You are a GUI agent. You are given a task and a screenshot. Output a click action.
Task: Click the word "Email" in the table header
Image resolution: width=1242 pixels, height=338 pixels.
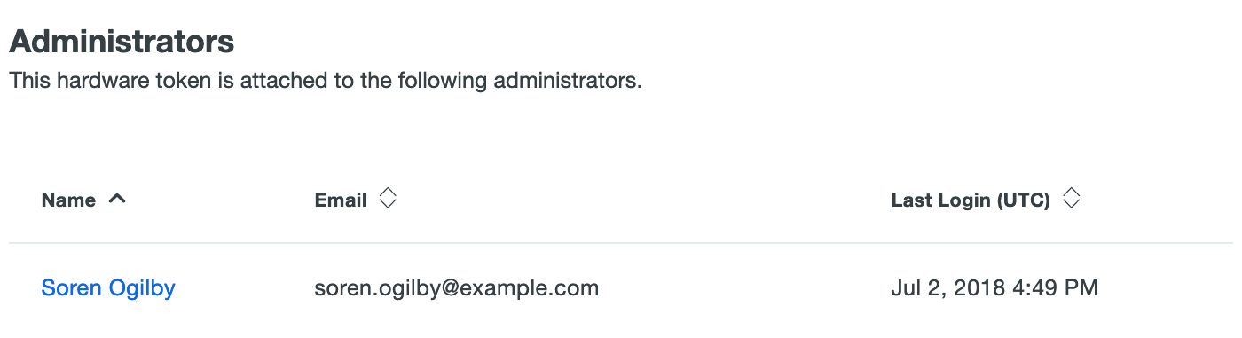pos(341,200)
